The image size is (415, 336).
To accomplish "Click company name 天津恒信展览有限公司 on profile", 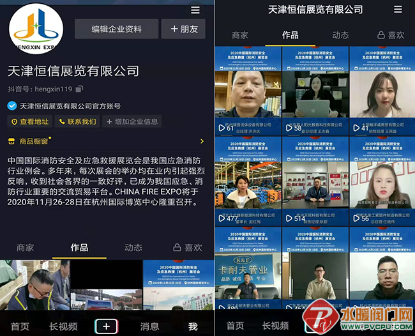I will 73,71.
